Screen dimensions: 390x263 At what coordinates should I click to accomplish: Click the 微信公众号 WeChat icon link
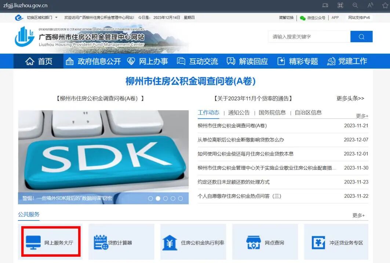click(x=312, y=18)
